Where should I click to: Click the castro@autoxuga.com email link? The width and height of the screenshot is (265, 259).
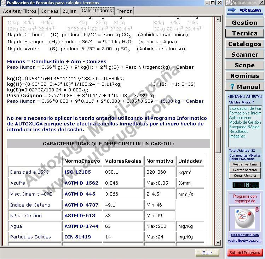tap(244, 241)
